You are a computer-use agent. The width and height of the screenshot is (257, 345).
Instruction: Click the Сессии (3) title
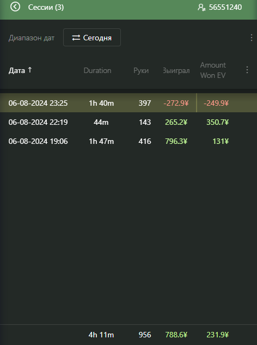pyautogui.click(x=46, y=7)
